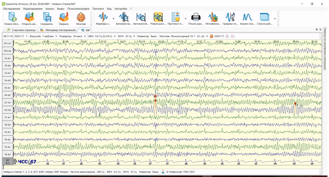The height and width of the screenshot is (177, 329).
Task: Click the FP2-A2 channel button
Action: [7, 51]
